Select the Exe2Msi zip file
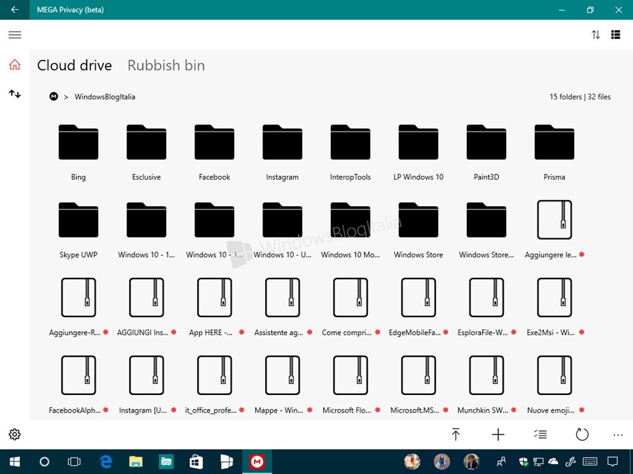The width and height of the screenshot is (633, 474). point(555,308)
